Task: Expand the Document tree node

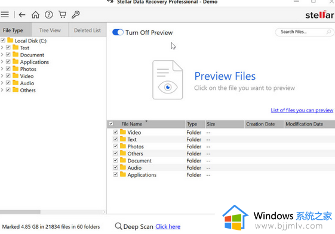Action: (x=2, y=54)
